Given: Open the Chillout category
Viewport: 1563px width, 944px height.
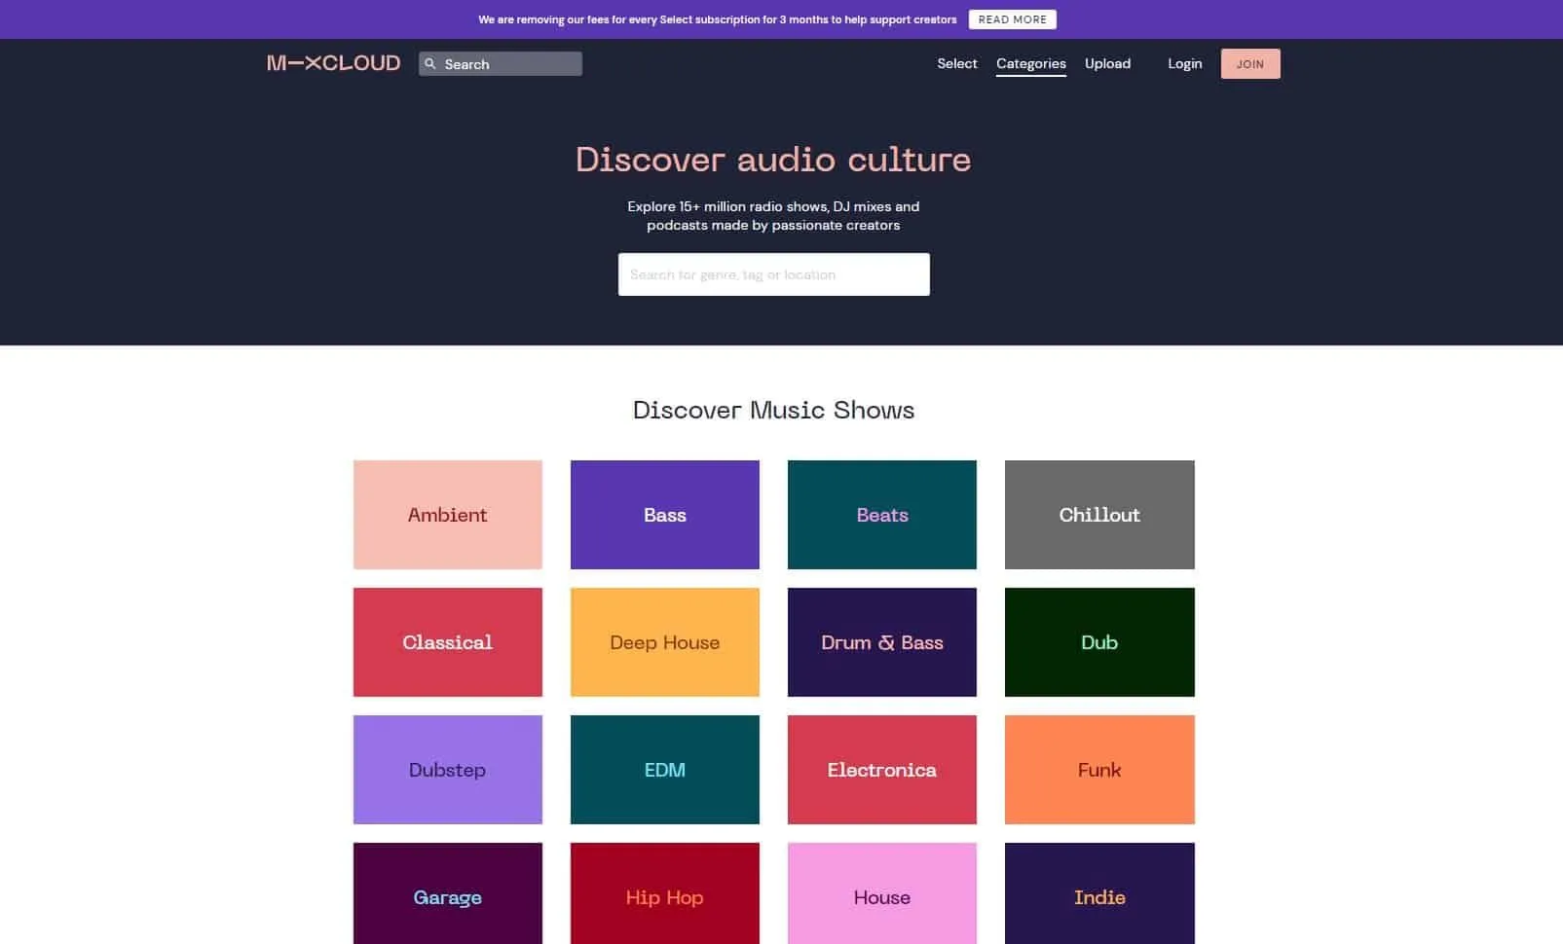Looking at the screenshot, I should point(1098,515).
